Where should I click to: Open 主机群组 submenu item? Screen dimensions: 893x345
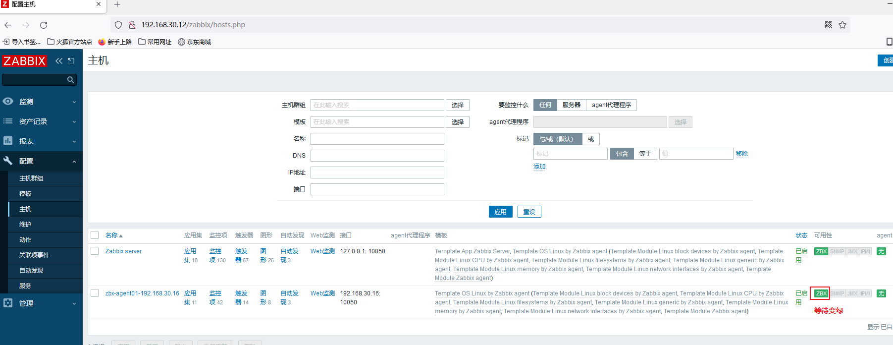pyautogui.click(x=45, y=178)
